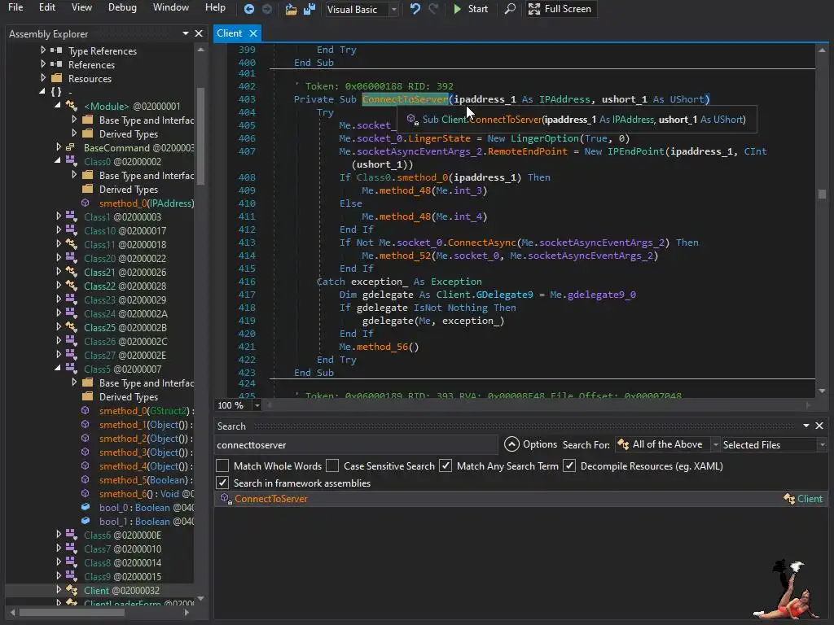Click the Open file folder icon
Image resolution: width=834 pixels, height=625 pixels.
click(x=291, y=9)
